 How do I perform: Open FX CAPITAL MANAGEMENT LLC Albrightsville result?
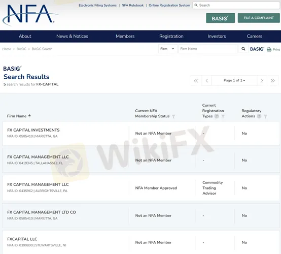38,184
